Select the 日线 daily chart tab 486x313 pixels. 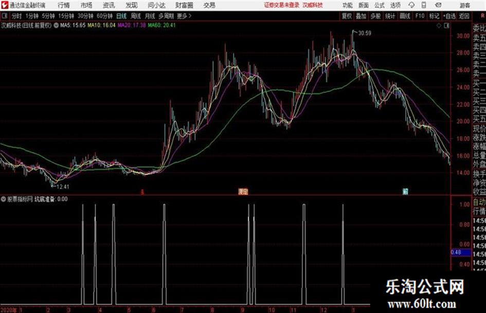121,16
